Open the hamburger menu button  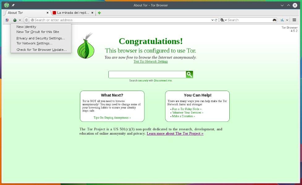pyautogui.click(x=294, y=20)
